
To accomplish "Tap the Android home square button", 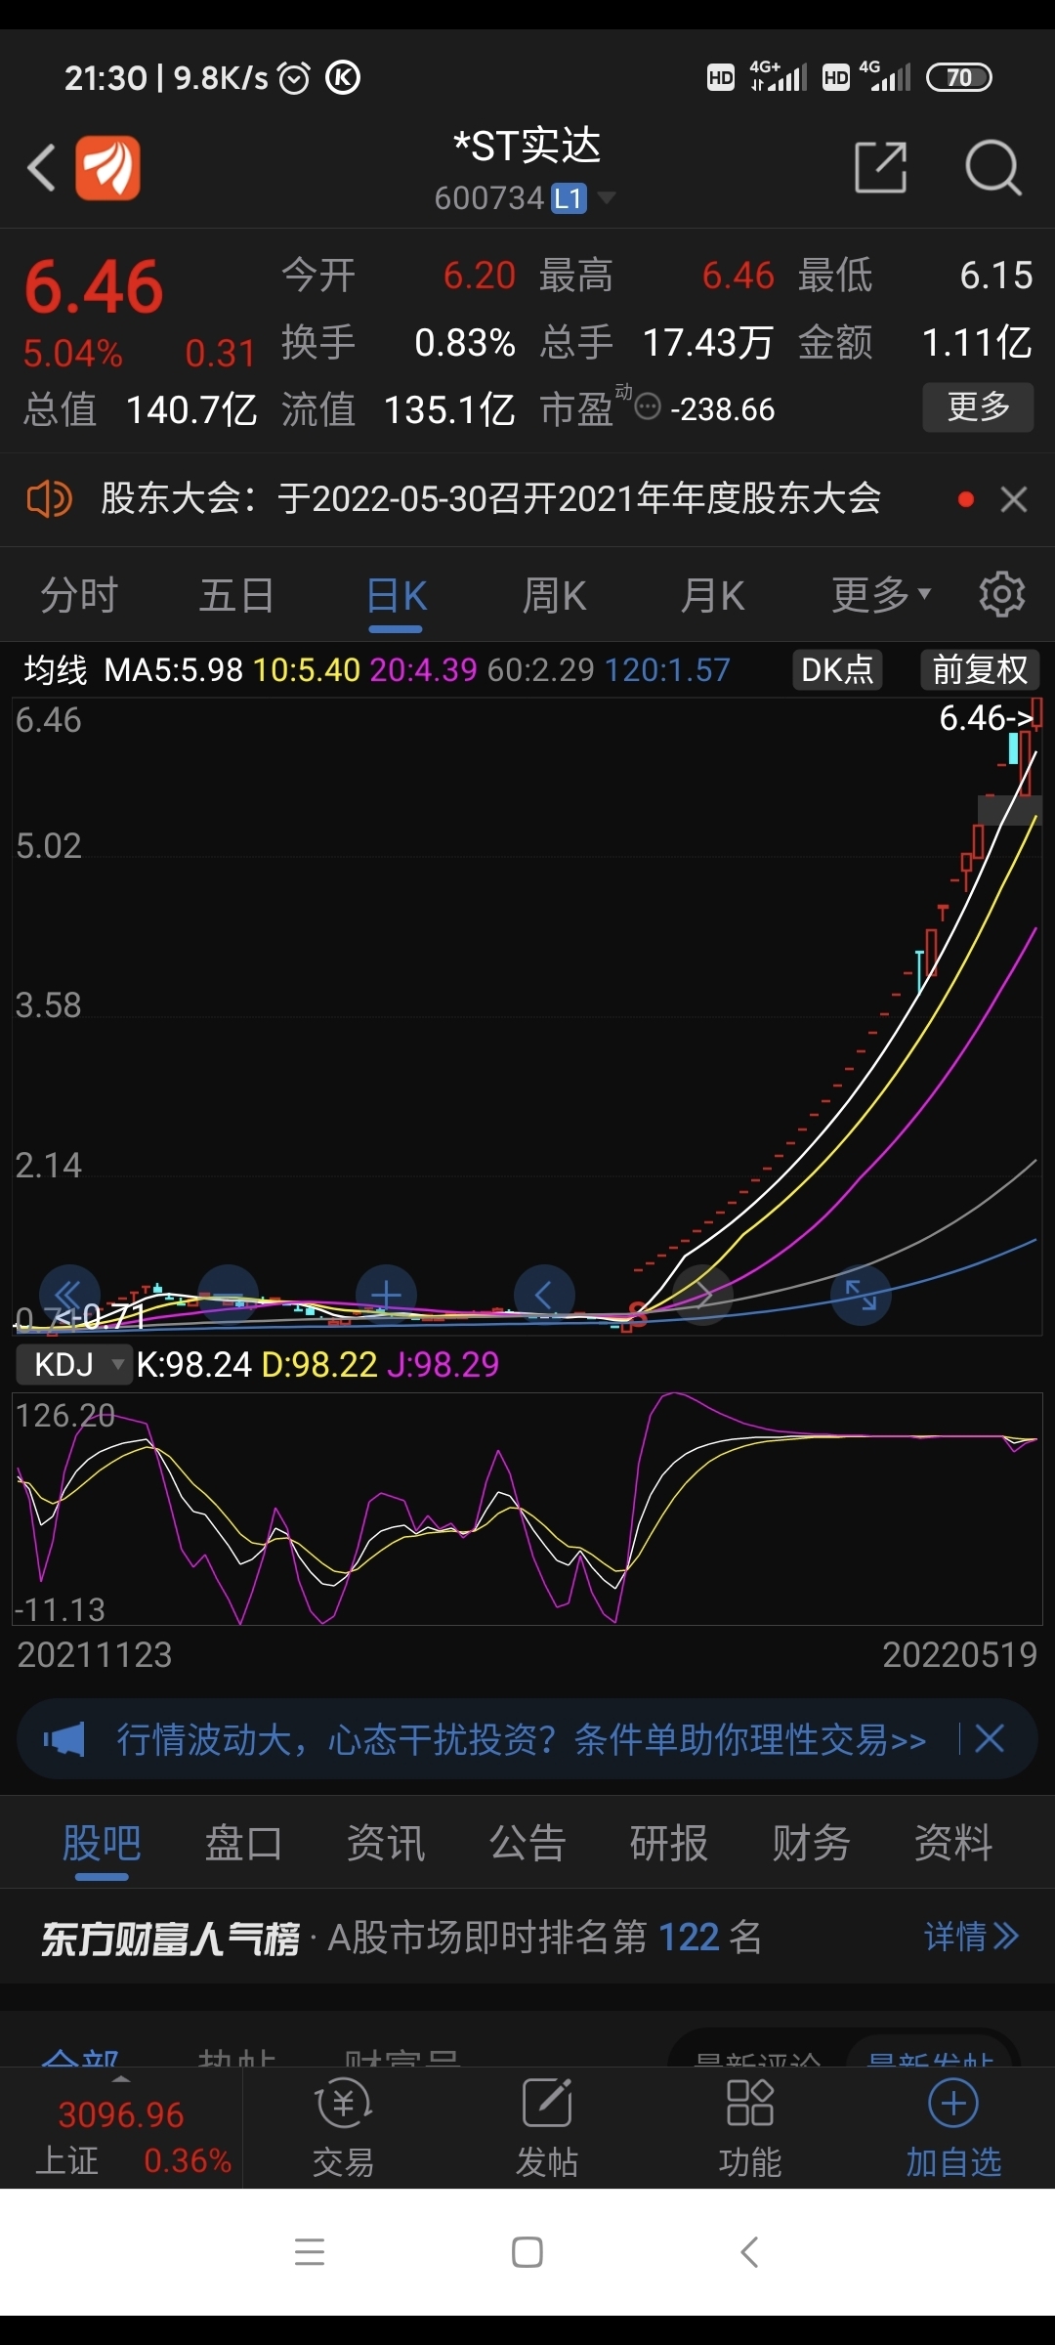I will pyautogui.click(x=527, y=2251).
